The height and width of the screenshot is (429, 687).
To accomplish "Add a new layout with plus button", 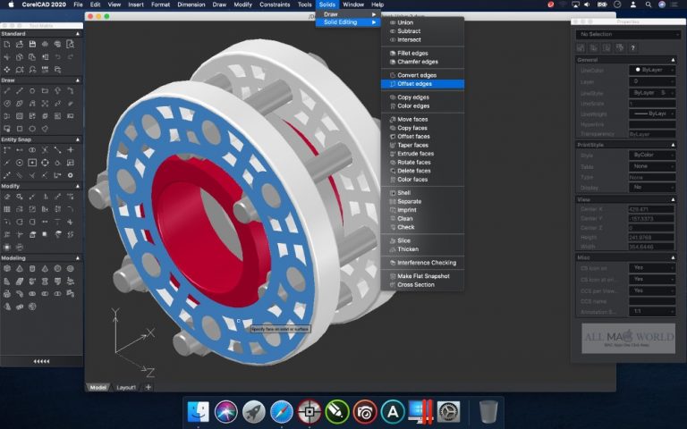I will pos(148,387).
